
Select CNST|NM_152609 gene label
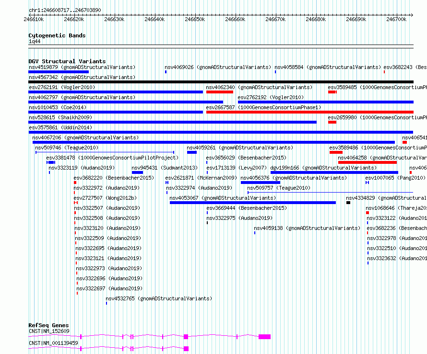tap(49, 331)
